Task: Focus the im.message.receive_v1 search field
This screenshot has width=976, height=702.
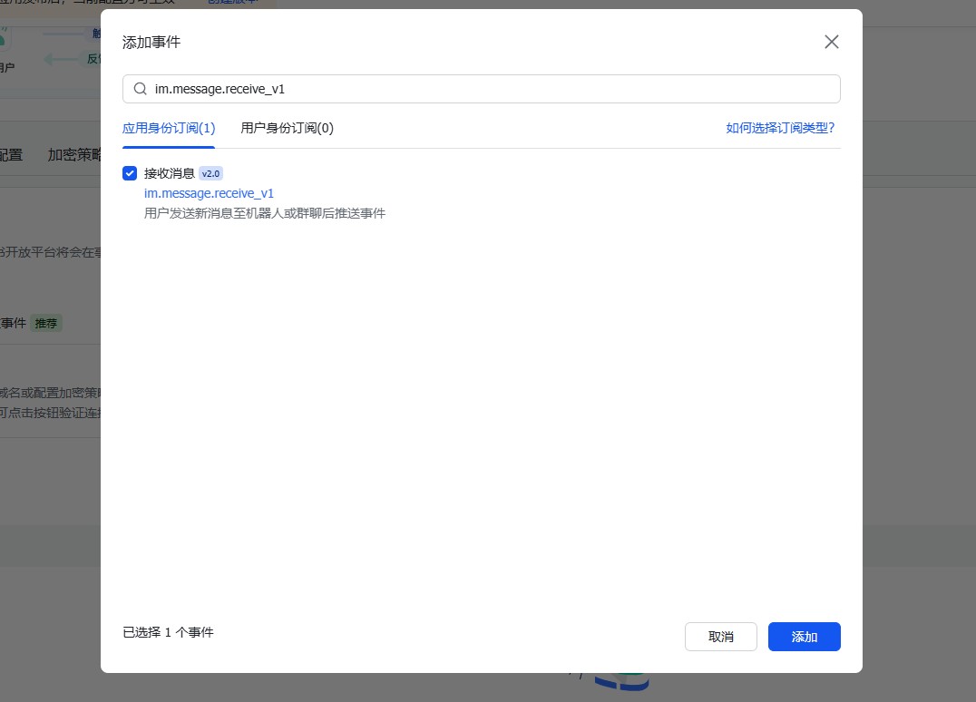Action: point(481,89)
